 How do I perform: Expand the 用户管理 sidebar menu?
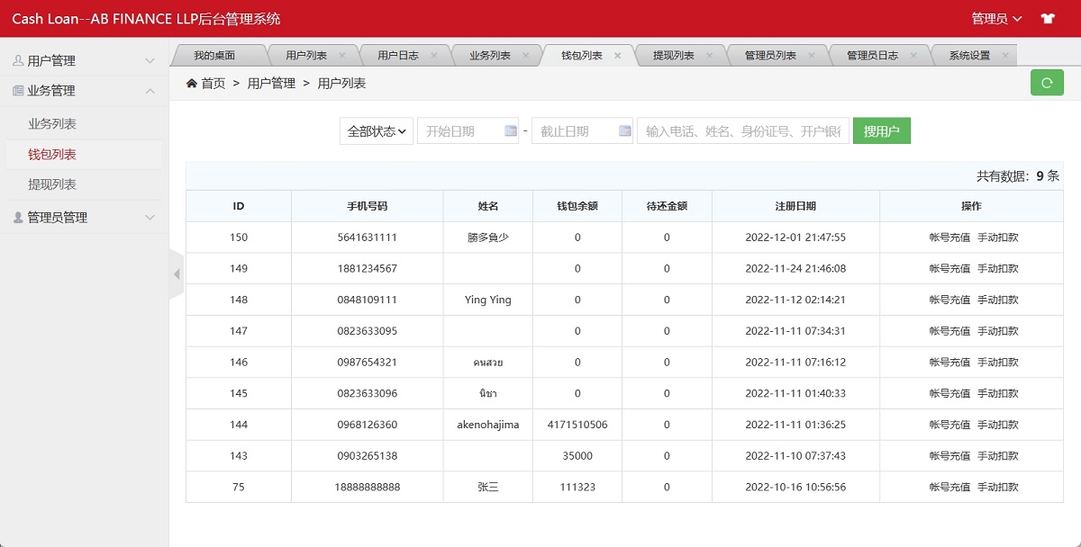pyautogui.click(x=84, y=61)
